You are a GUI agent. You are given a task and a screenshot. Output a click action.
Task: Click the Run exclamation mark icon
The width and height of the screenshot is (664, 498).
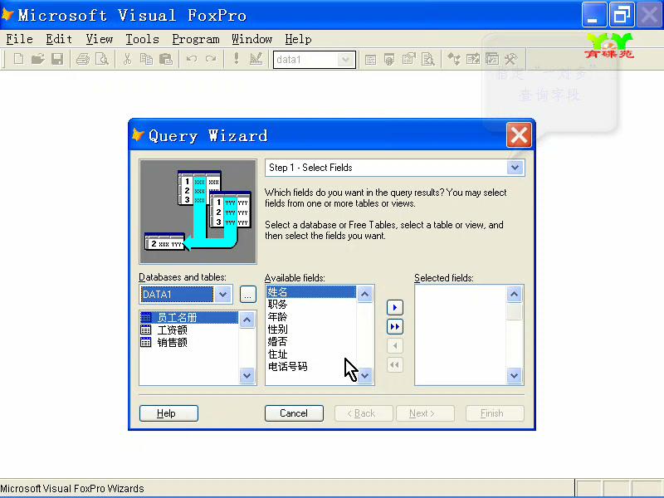[237, 59]
